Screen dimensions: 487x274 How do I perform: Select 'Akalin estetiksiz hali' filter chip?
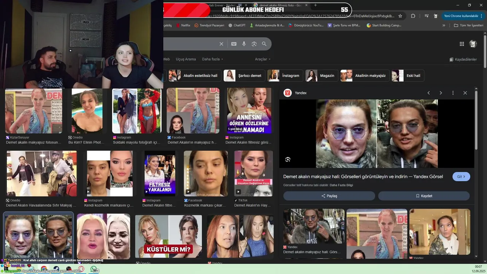(194, 76)
